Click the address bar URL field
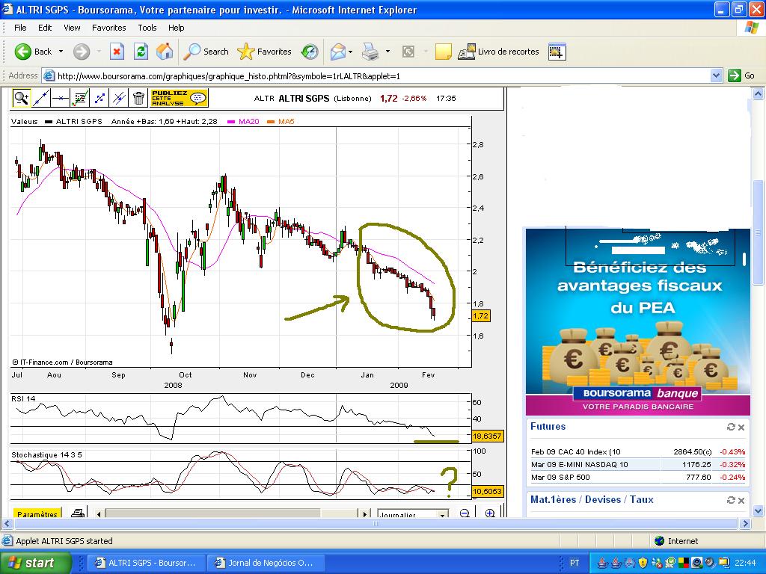Viewport: 766px width, 574px height. pos(376,75)
